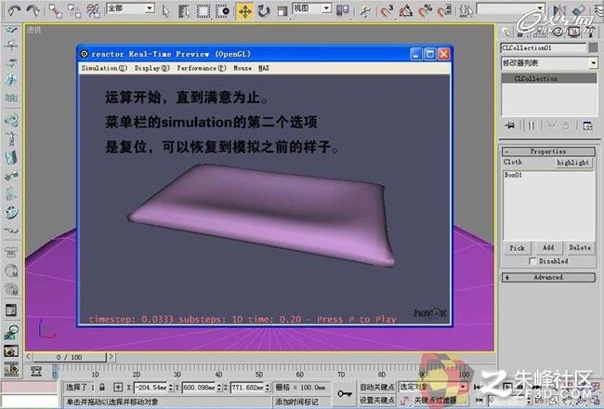This screenshot has width=604, height=409.
Task: Click the Mirror tool icon
Action: pyautogui.click(x=558, y=11)
